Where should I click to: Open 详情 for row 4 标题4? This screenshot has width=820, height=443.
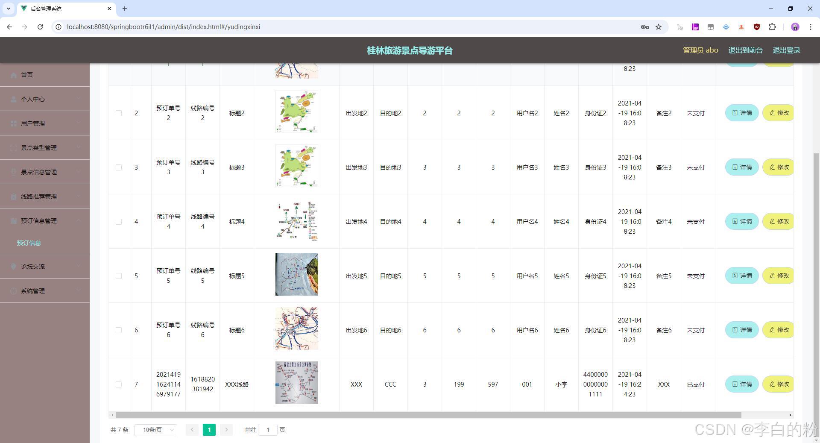click(742, 222)
